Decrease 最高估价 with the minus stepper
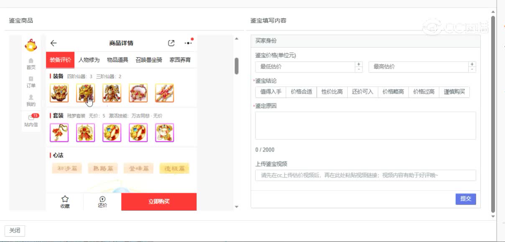505x242 pixels. pyautogui.click(x=472, y=70)
